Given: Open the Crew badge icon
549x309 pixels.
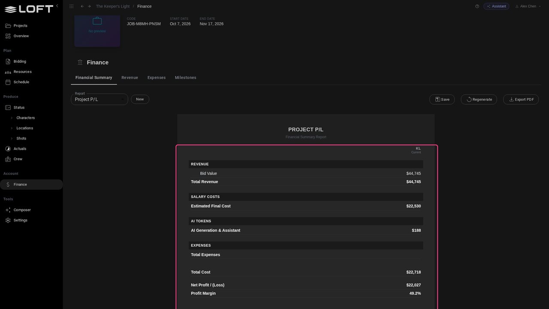Looking at the screenshot, I should [x=8, y=159].
